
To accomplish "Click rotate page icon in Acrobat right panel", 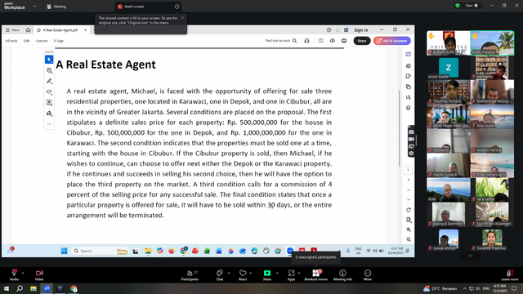I will click(409, 210).
